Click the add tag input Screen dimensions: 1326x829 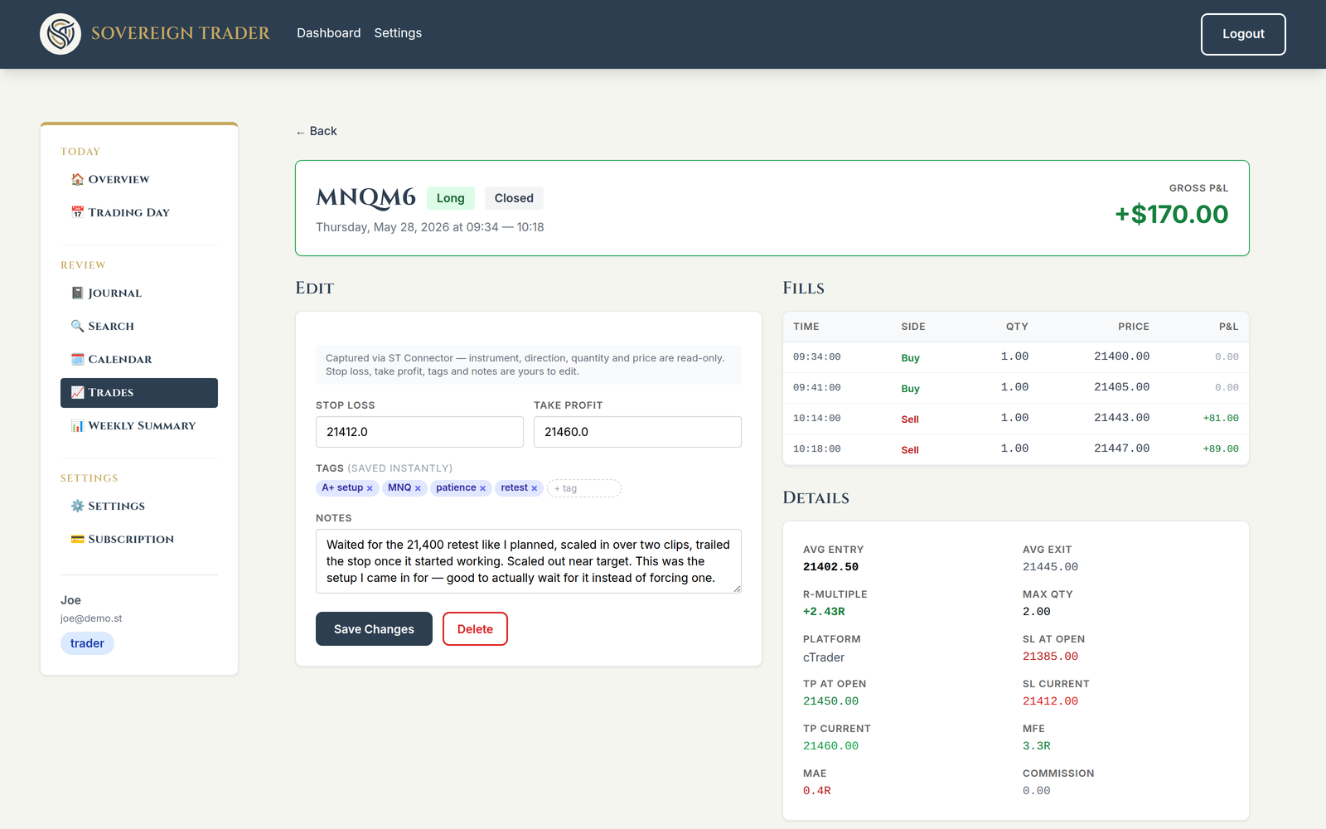[584, 488]
